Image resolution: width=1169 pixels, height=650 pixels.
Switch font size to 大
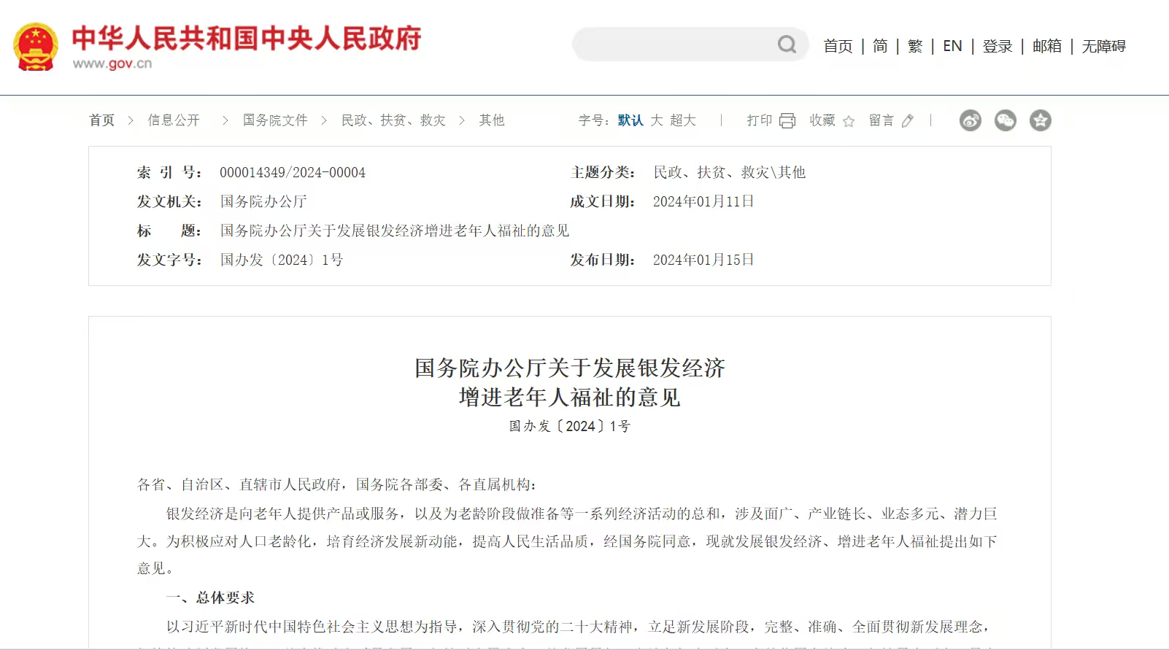pyautogui.click(x=657, y=120)
